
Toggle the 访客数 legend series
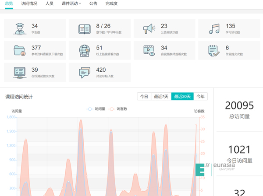(117, 109)
